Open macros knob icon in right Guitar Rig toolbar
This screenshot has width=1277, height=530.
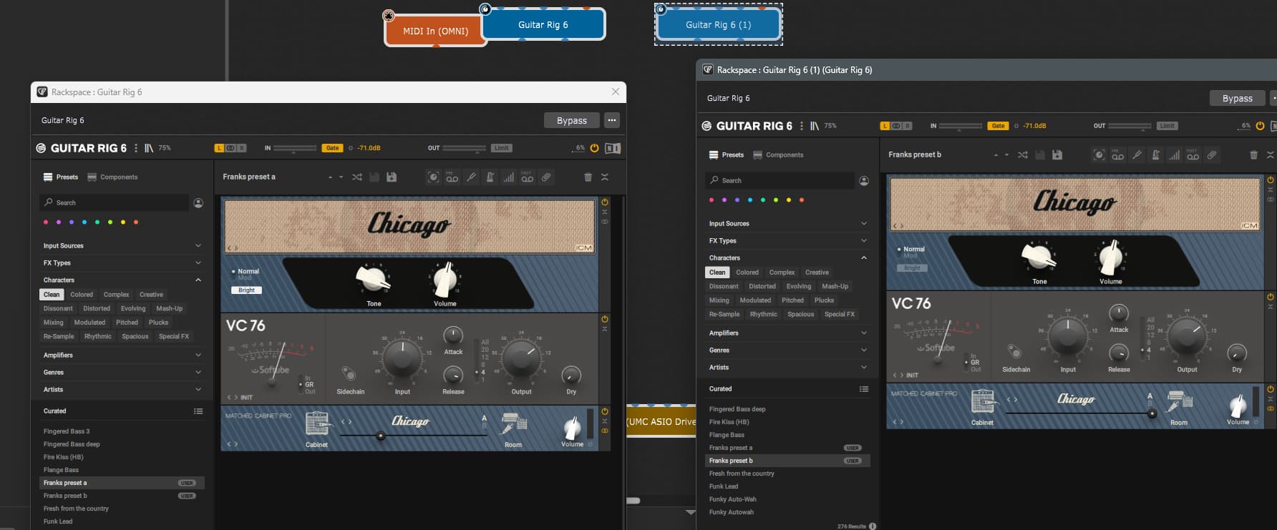coord(1099,154)
